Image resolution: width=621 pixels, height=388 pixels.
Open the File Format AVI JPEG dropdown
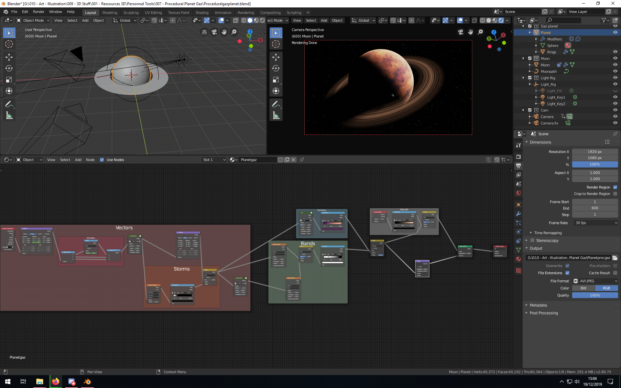(595, 281)
